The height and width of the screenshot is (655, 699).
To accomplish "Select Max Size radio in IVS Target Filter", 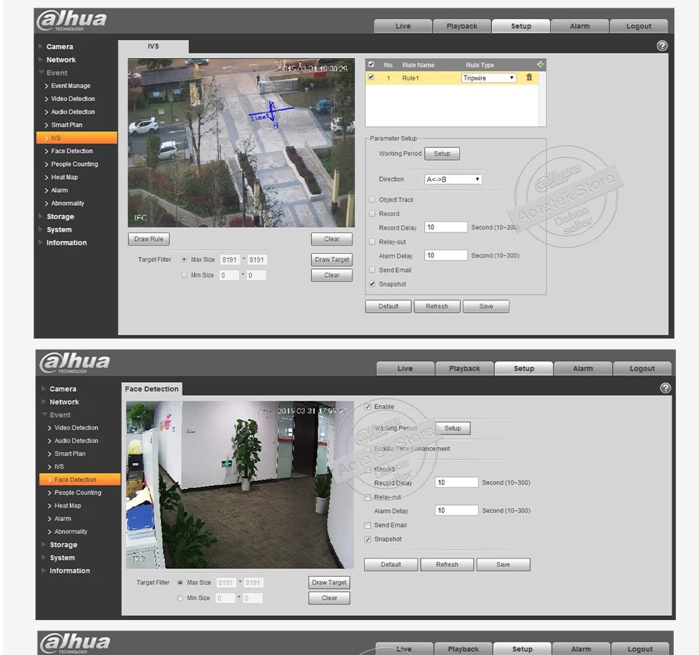I will point(184,259).
